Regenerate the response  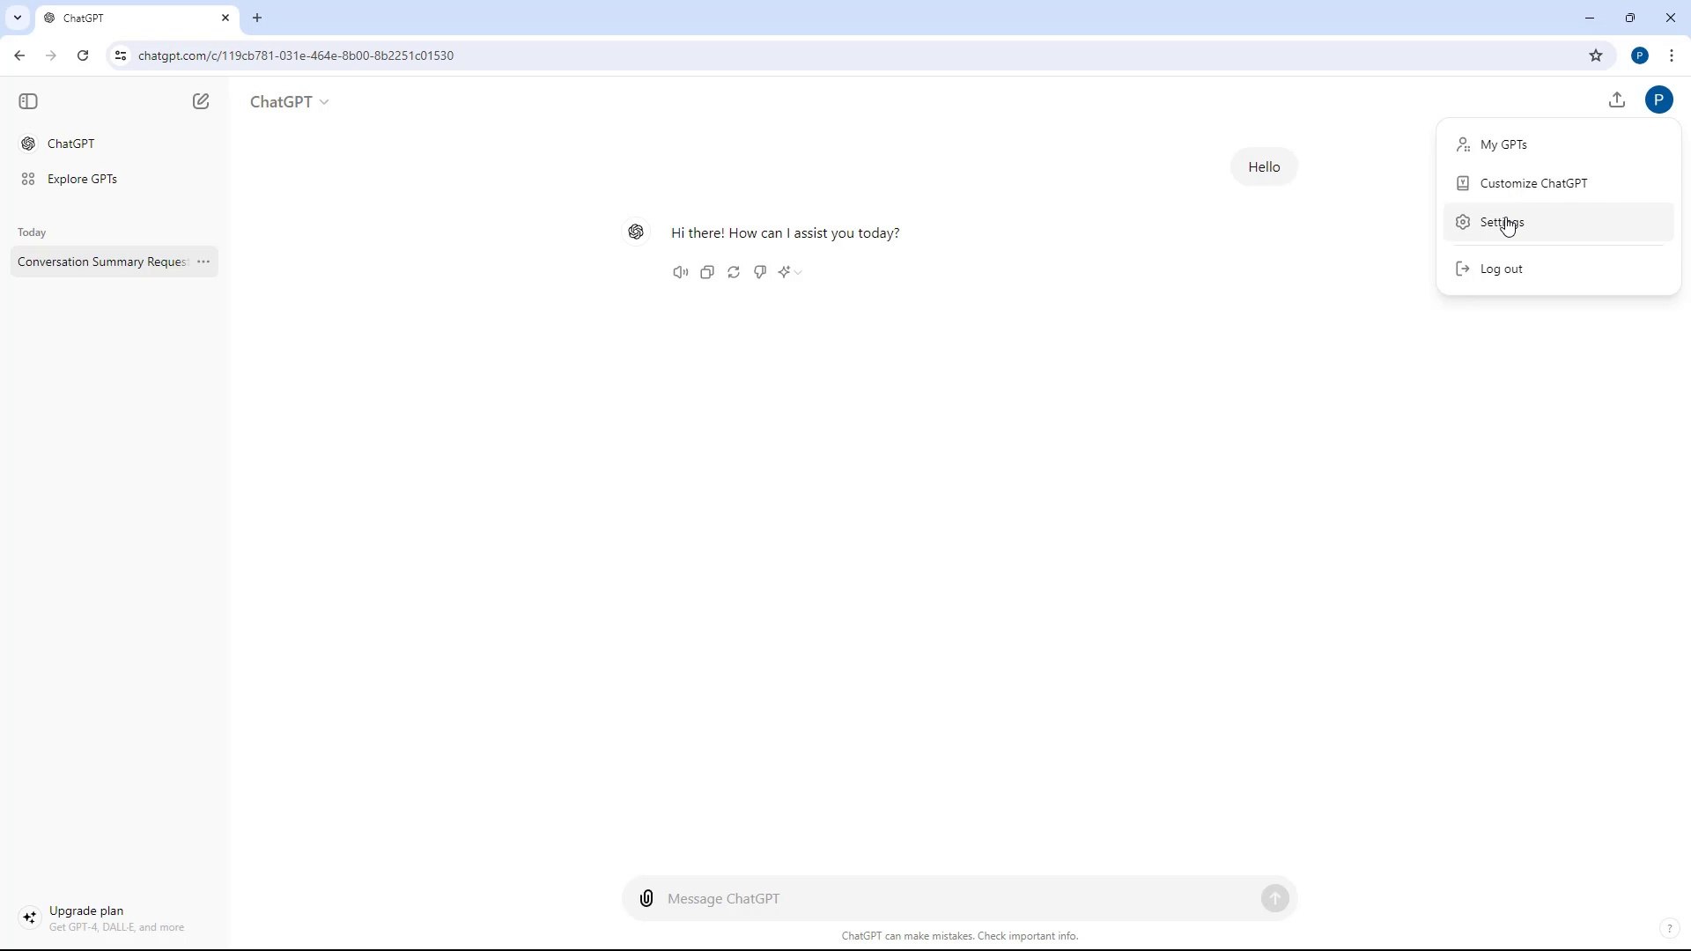(x=734, y=272)
